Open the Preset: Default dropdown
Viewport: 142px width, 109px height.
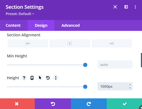(x=20, y=14)
